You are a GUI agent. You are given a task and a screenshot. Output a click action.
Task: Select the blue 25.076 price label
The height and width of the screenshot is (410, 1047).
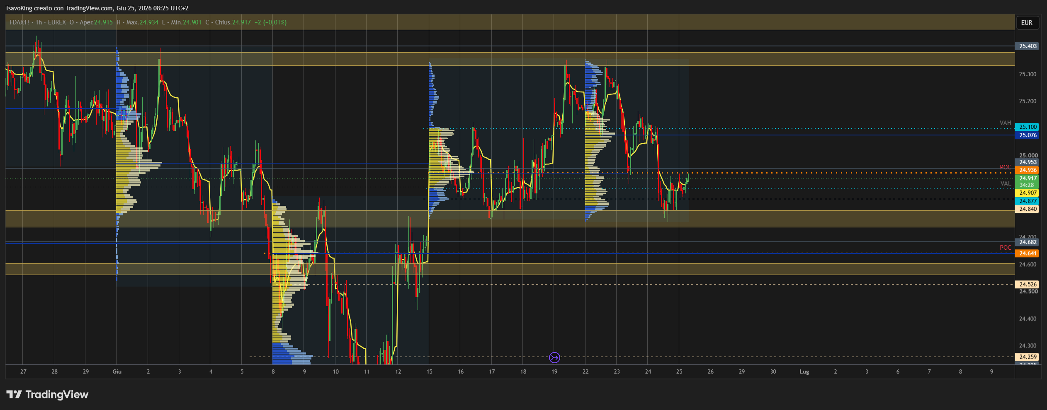[1027, 135]
